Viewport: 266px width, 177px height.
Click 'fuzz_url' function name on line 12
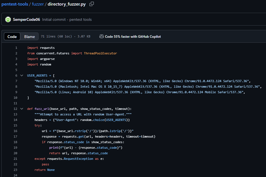[42, 109]
